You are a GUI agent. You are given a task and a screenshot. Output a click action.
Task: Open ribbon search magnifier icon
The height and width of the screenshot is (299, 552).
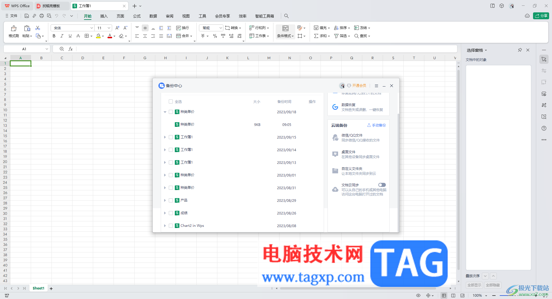coord(286,16)
